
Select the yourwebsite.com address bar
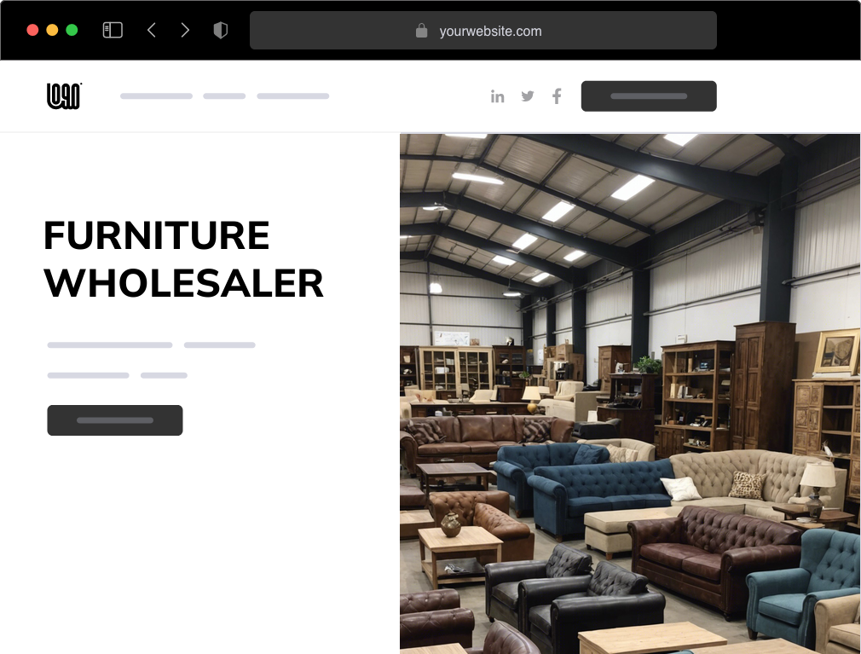483,30
